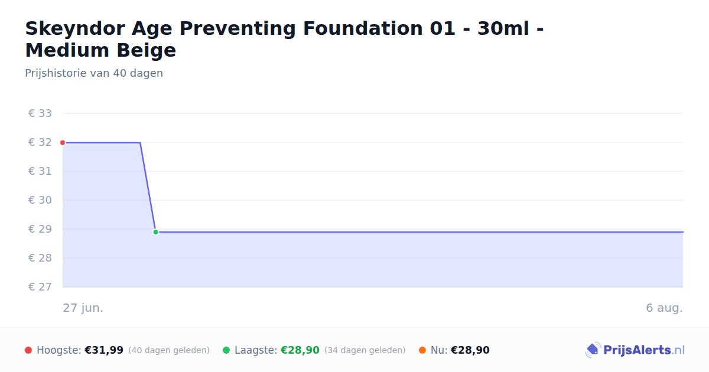Open the PrijsAlerts.nl brand link
The image size is (709, 372).
click(635, 350)
